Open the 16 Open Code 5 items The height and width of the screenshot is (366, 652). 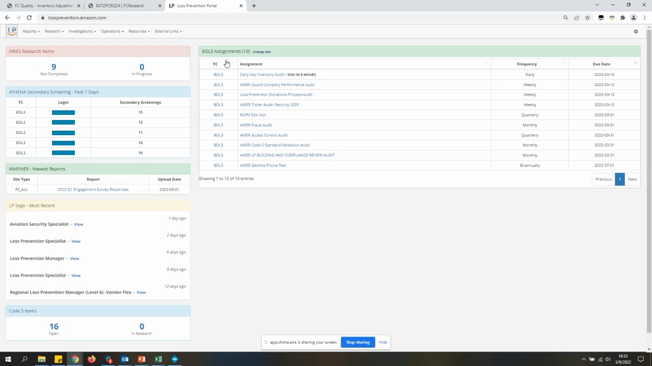tap(53, 327)
